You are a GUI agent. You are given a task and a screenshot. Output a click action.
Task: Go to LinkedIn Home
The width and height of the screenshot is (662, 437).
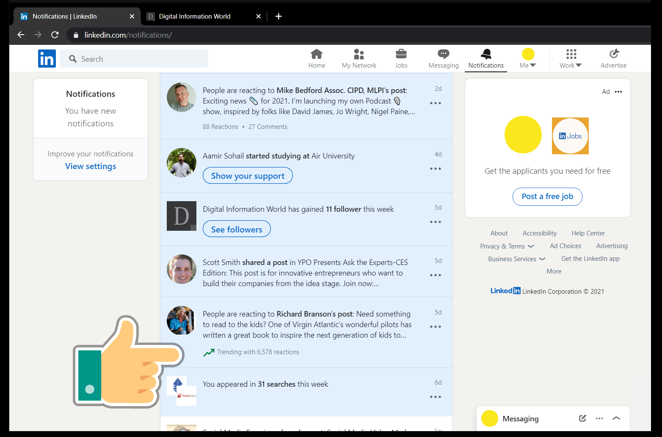(x=317, y=58)
